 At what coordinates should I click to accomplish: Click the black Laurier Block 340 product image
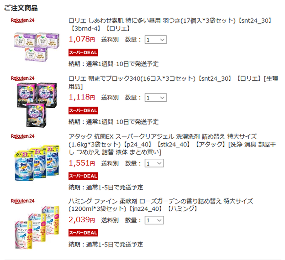pyautogui.click(x=37, y=105)
